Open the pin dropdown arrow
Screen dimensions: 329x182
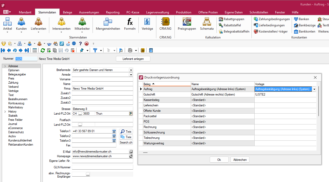87,50
